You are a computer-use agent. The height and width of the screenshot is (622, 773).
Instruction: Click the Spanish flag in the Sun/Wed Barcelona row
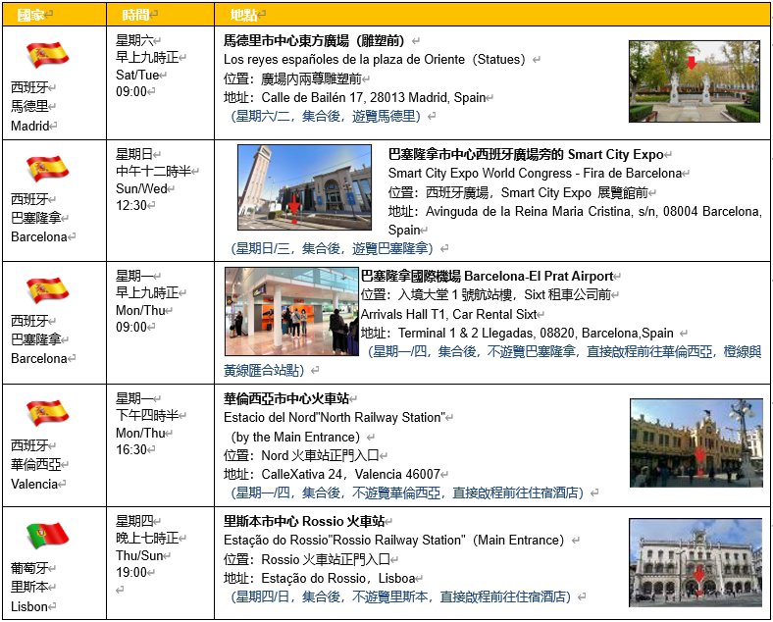coord(47,168)
